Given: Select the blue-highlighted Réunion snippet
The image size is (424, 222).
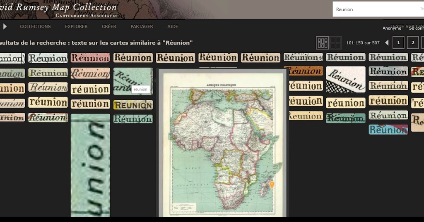Looking at the screenshot, I should 388,130.
